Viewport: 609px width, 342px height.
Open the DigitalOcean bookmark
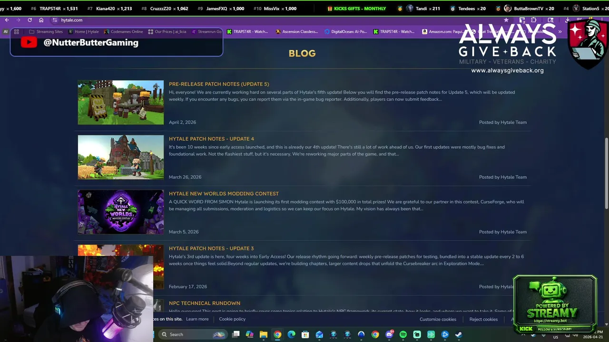[x=346, y=31]
